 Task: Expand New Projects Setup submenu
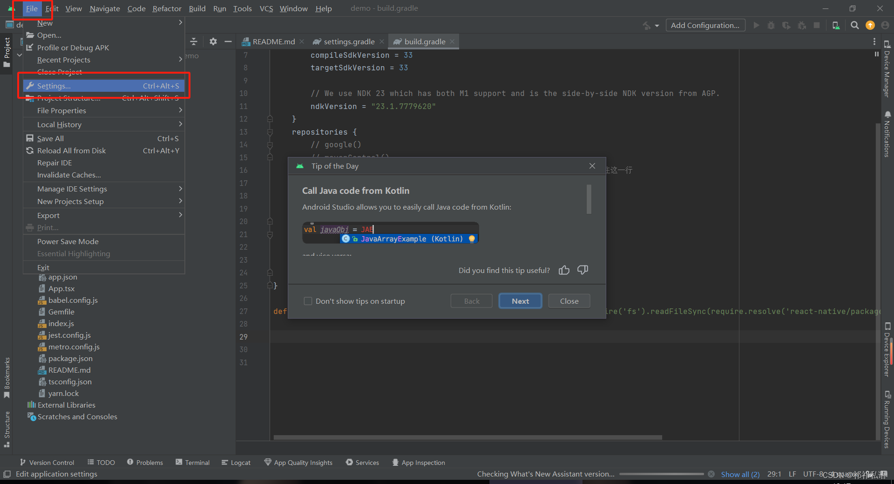pyautogui.click(x=180, y=201)
